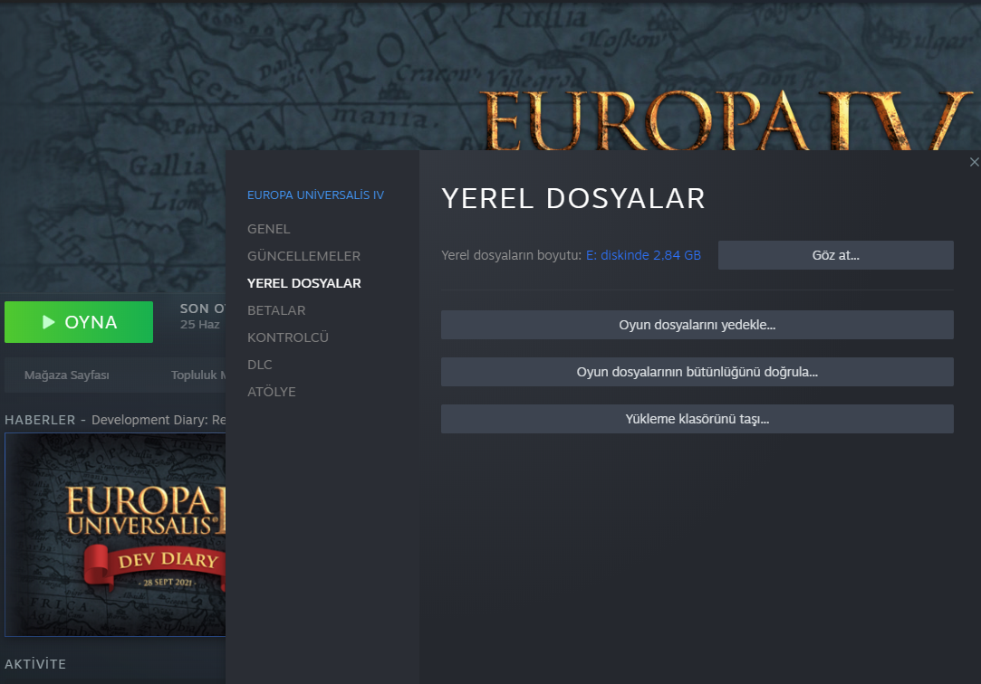Open the GENEL settings tab
The image size is (981, 684).
(268, 229)
